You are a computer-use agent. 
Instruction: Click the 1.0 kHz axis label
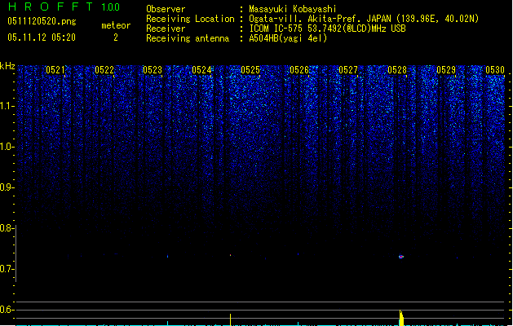click(7, 147)
